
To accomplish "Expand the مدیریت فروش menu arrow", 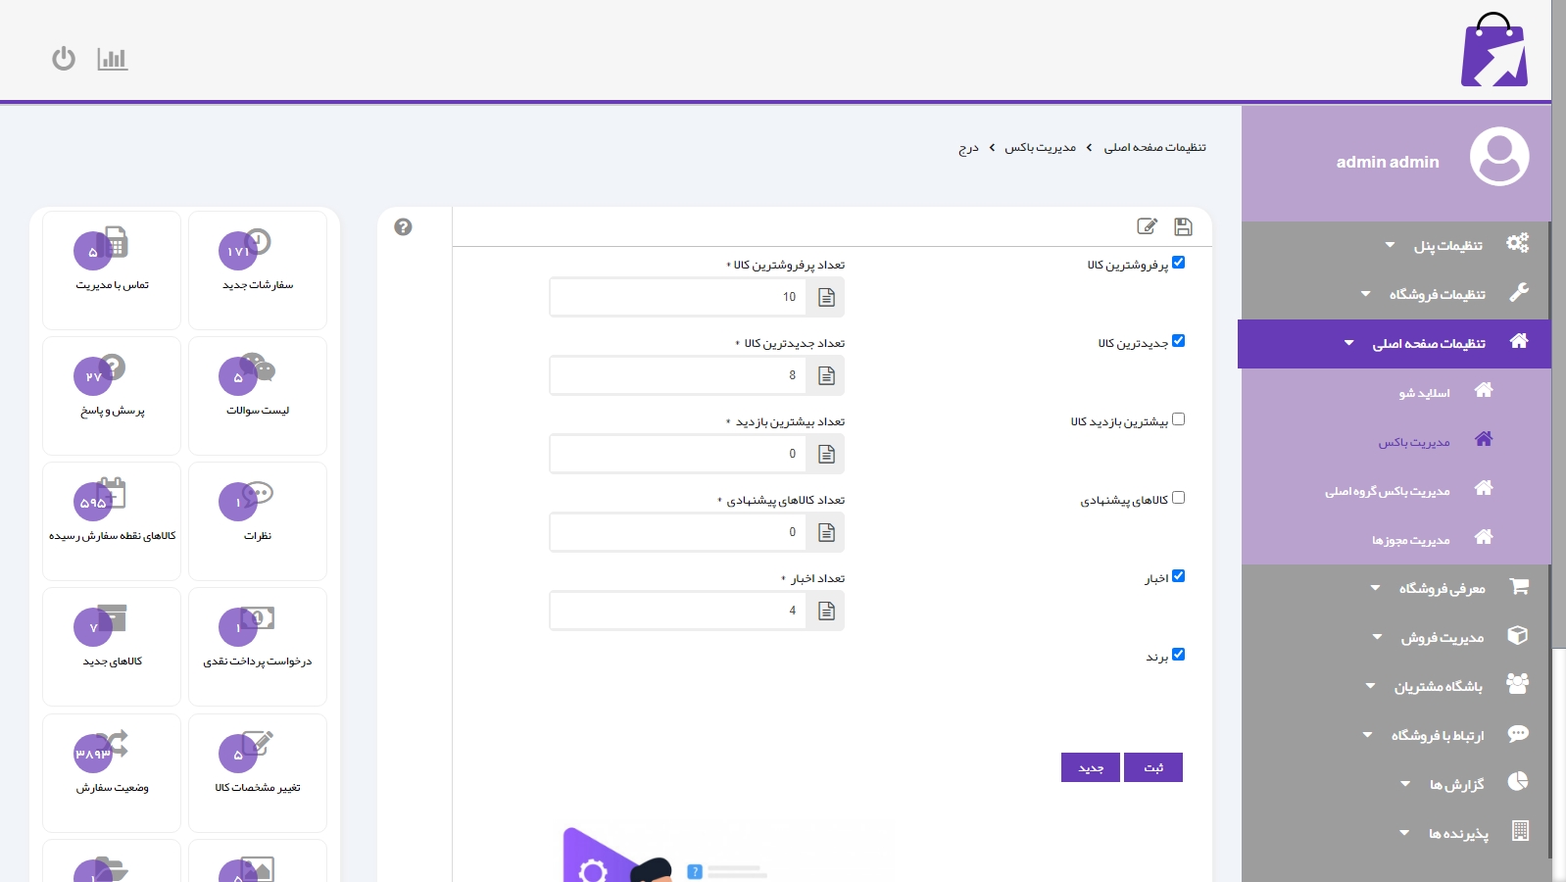I will pos(1377,637).
